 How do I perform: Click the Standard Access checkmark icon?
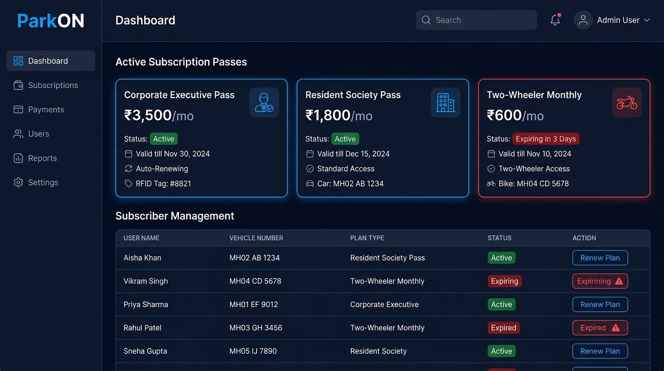click(x=310, y=169)
